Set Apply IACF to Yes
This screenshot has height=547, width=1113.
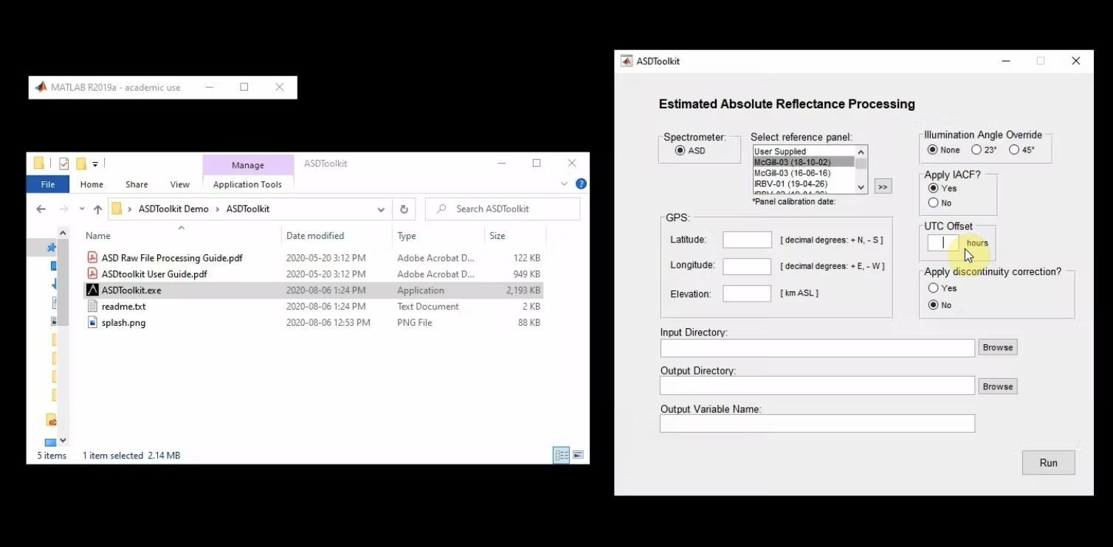pos(933,188)
